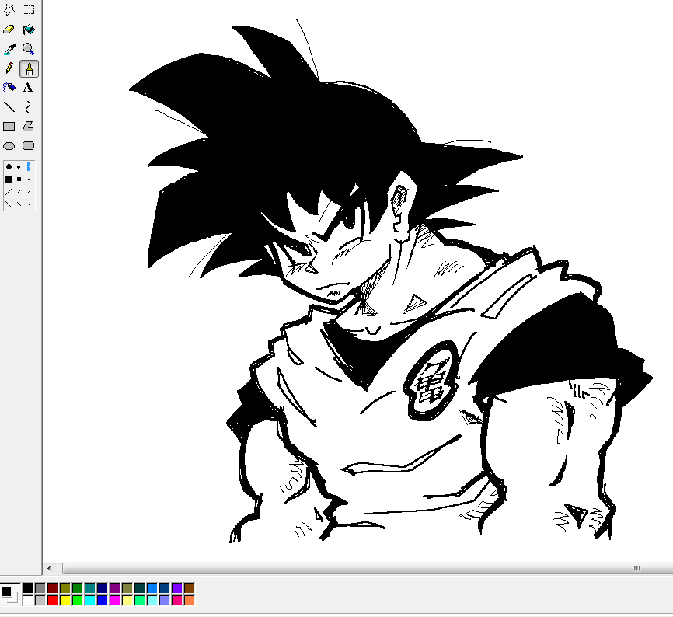Pick the magenta swatch
Viewport: 673px width, 617px height.
click(114, 600)
